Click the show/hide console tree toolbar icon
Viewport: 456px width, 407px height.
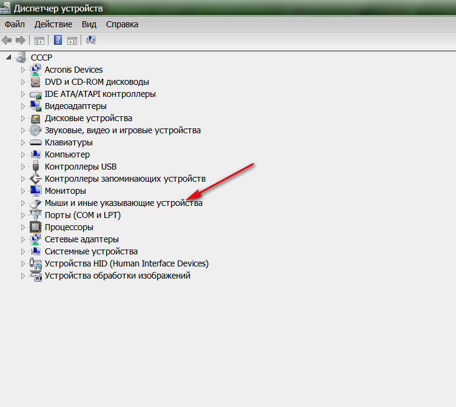(39, 41)
